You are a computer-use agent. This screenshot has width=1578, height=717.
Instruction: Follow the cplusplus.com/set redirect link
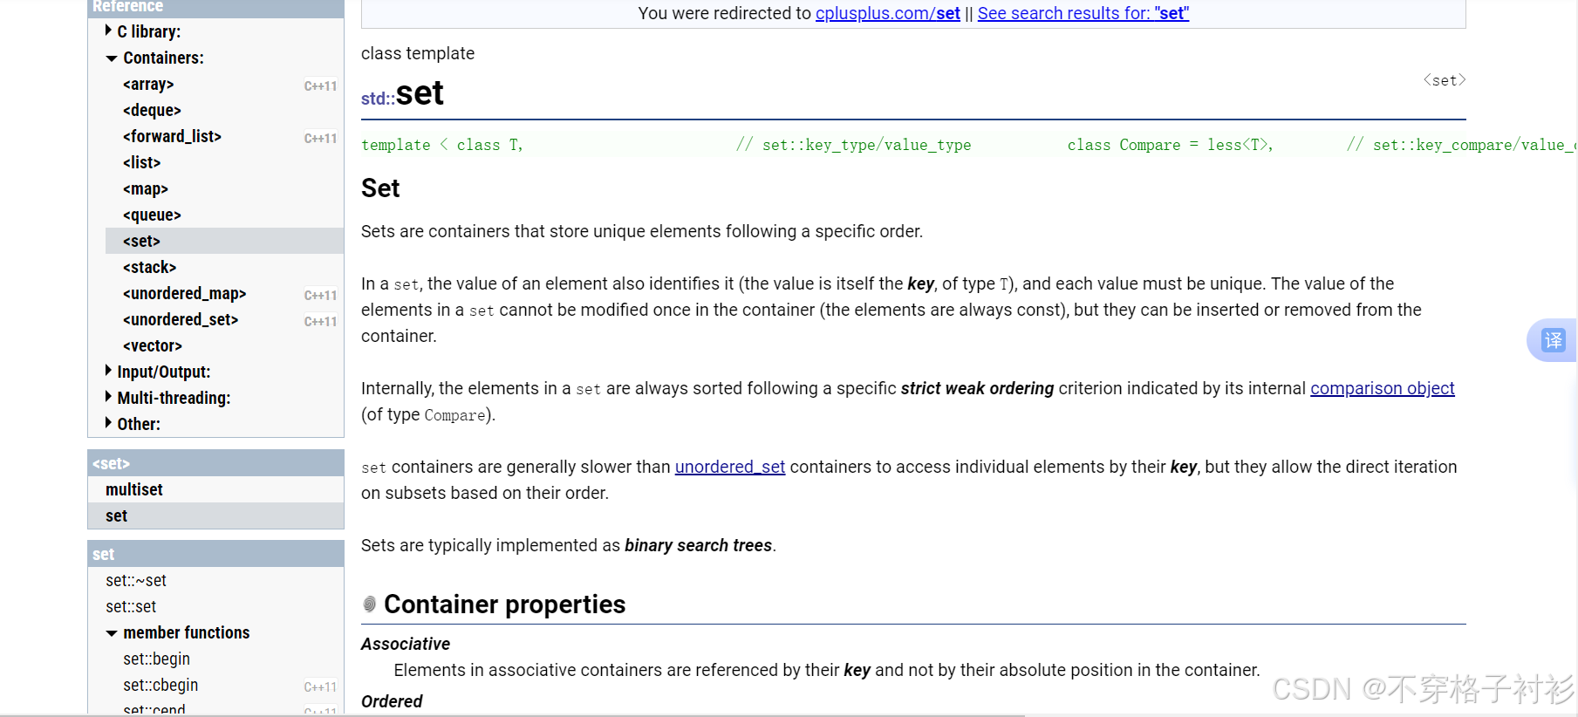887,13
